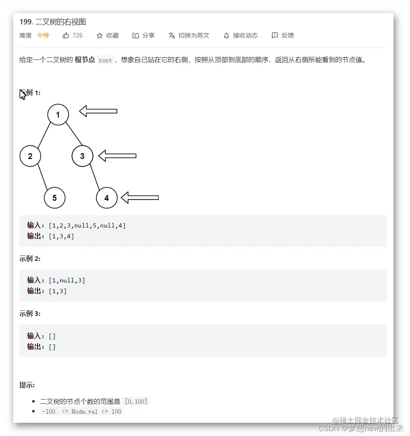
Task: Like the problem via the thumbs-up icon
Action: click(x=65, y=35)
